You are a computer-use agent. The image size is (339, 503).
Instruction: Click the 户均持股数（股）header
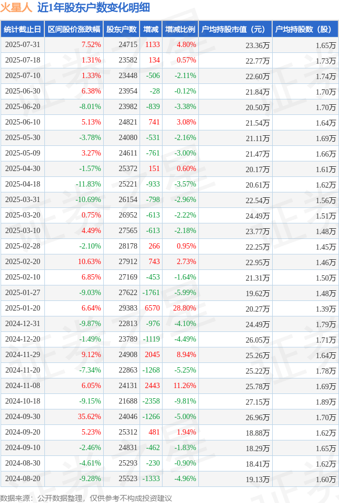(x=305, y=29)
